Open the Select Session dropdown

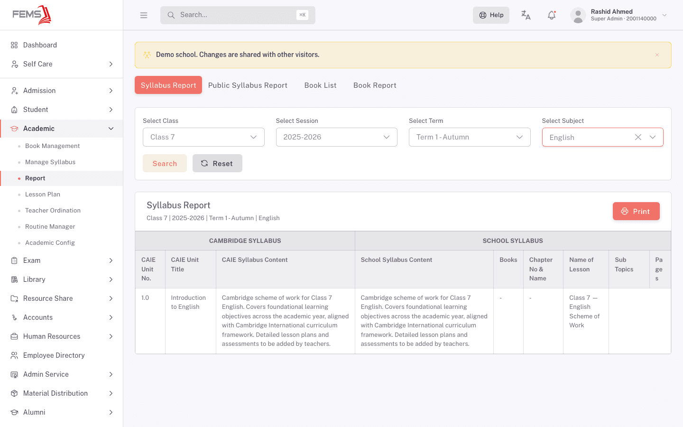[337, 137]
